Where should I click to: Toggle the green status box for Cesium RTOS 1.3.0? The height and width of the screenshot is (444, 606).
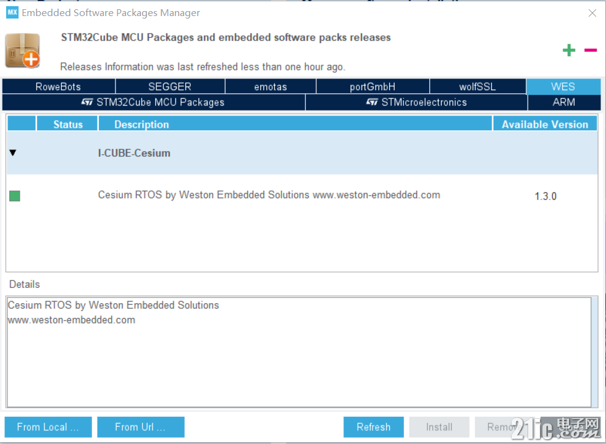15,196
